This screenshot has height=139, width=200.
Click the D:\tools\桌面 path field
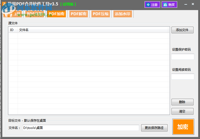(81, 128)
